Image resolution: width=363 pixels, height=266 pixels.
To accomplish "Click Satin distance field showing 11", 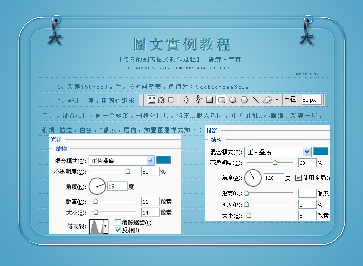I will point(151,202).
